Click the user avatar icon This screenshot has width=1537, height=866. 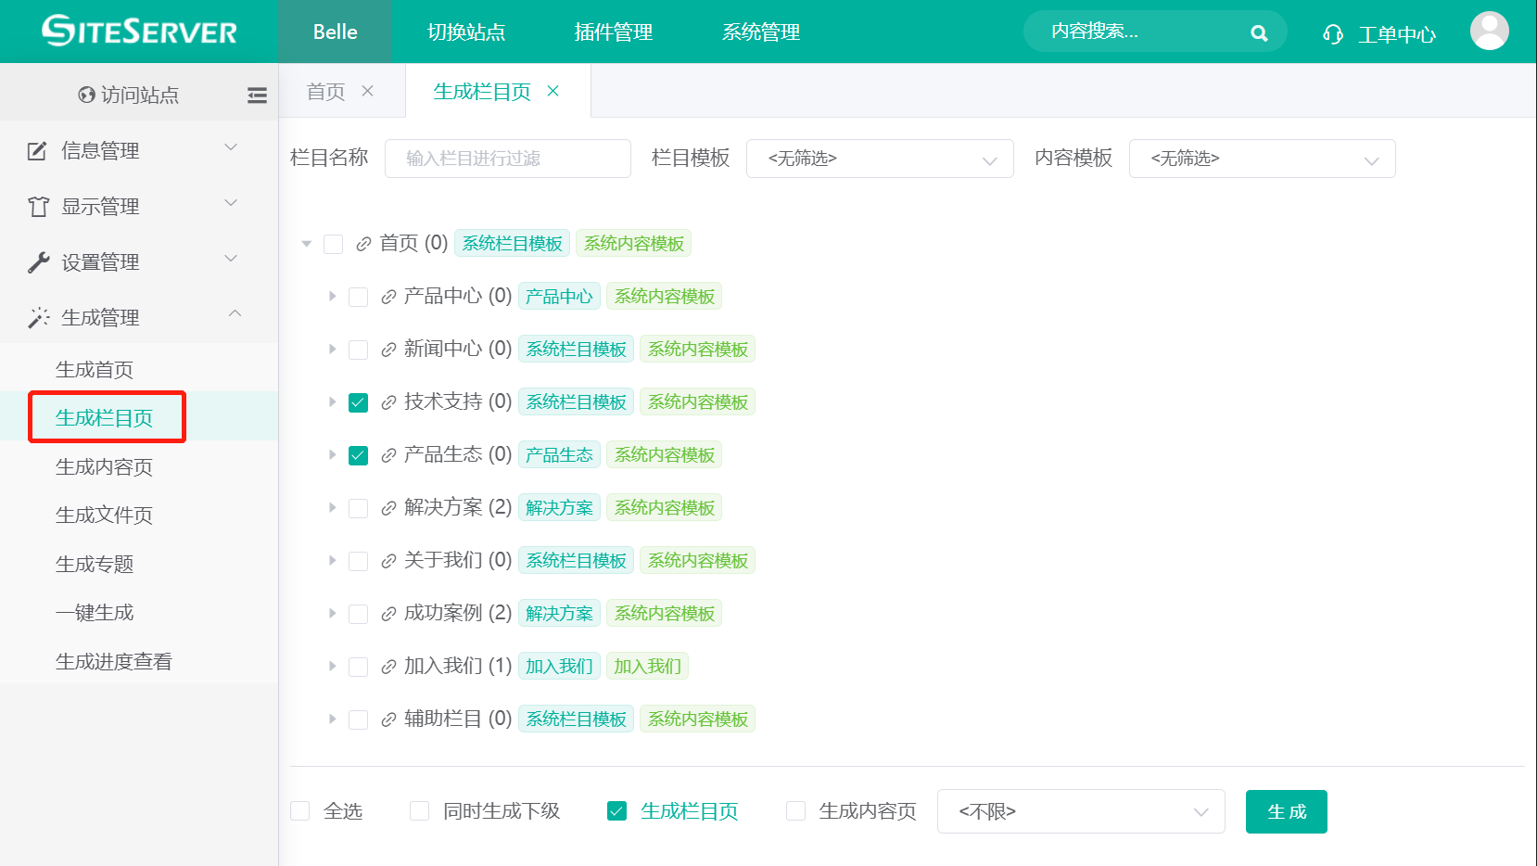pos(1489,32)
